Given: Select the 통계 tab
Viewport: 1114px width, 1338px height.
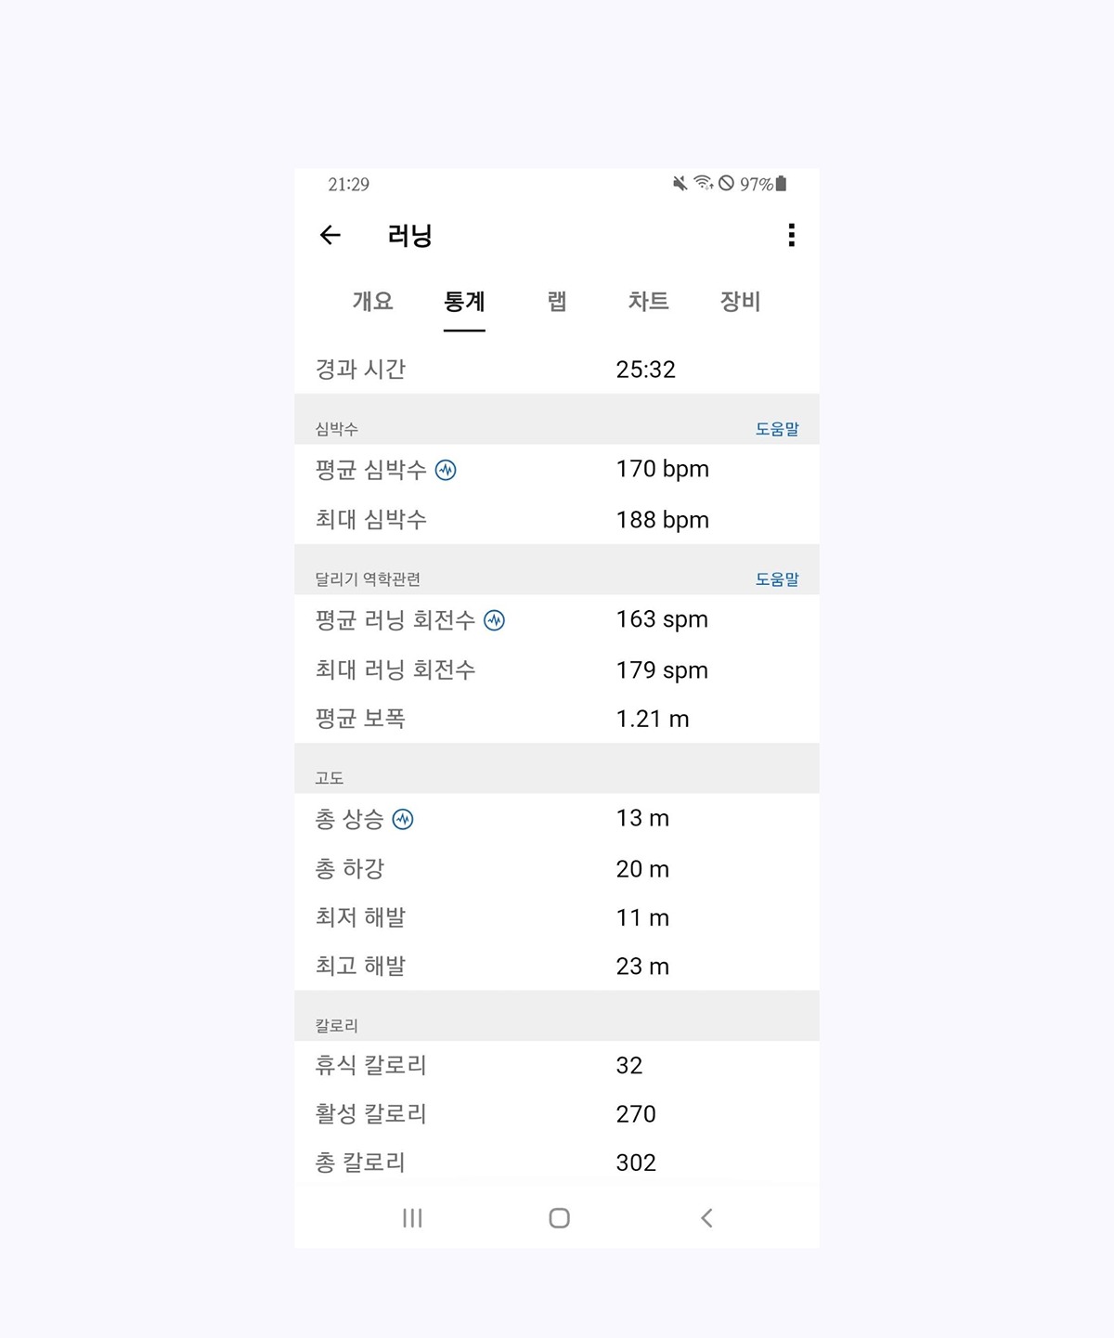Looking at the screenshot, I should [464, 301].
